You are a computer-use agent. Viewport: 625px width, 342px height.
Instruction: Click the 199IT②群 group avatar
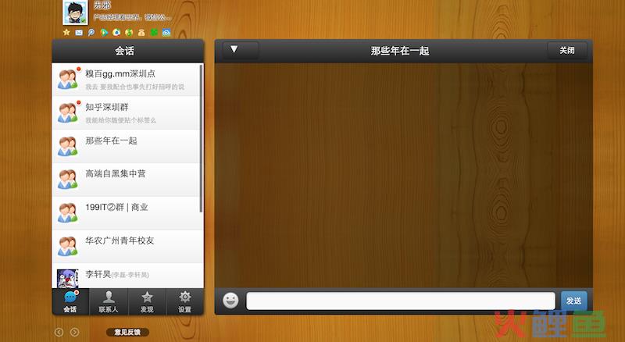(68, 213)
